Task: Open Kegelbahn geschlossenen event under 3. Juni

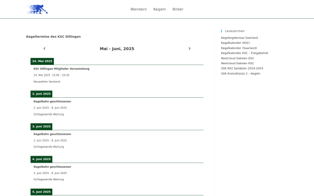Action: coord(52,134)
